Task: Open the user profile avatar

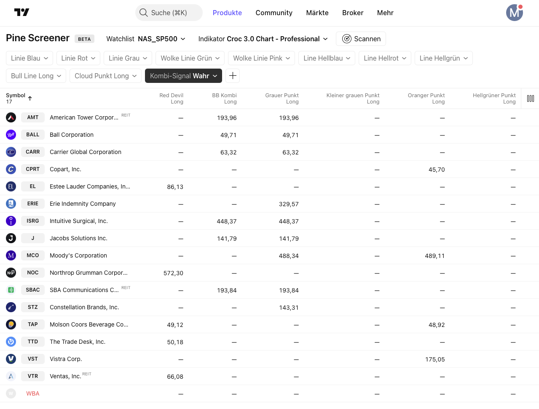Action: point(514,13)
